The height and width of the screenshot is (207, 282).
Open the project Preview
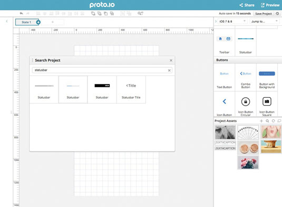coord(270,5)
